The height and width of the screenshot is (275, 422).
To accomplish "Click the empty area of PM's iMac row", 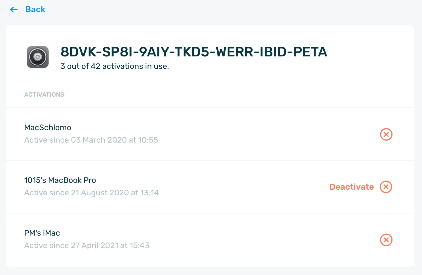I will pyautogui.click(x=255, y=240).
